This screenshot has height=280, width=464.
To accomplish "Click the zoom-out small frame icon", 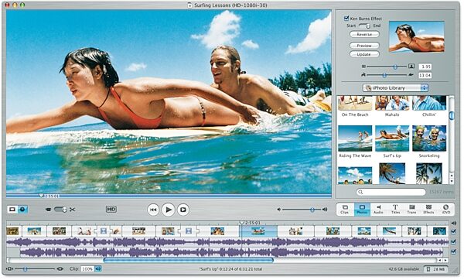I will [364, 67].
